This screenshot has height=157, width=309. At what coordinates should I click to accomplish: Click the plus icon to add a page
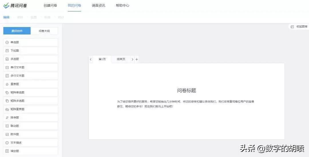tap(136, 59)
